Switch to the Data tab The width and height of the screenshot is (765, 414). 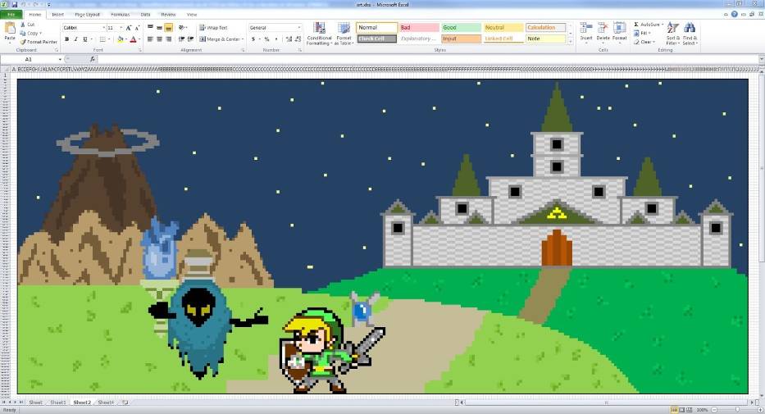coord(145,15)
